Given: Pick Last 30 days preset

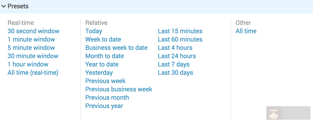Looking at the screenshot, I should coord(175,73).
